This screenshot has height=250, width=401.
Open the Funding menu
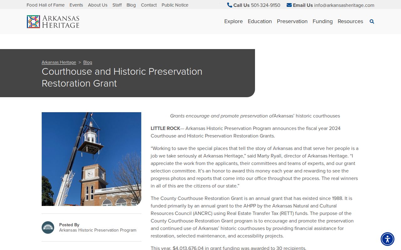click(x=323, y=21)
